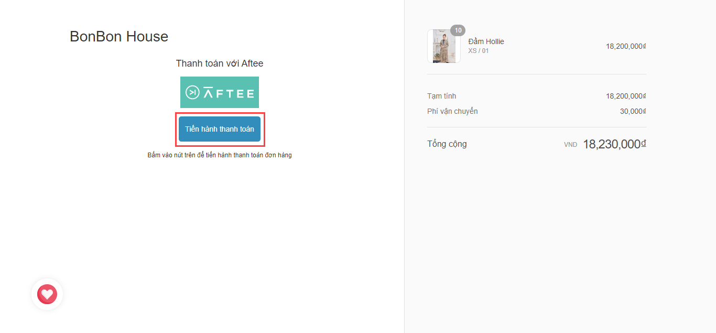Image resolution: width=716 pixels, height=333 pixels.
Task: Click the Tạm tính amount value
Action: pos(625,96)
